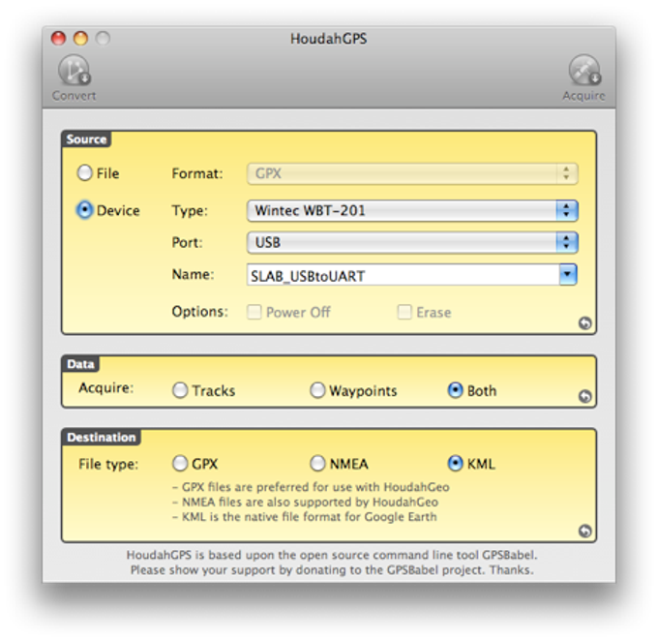Click the Data panel header label

tap(80, 364)
